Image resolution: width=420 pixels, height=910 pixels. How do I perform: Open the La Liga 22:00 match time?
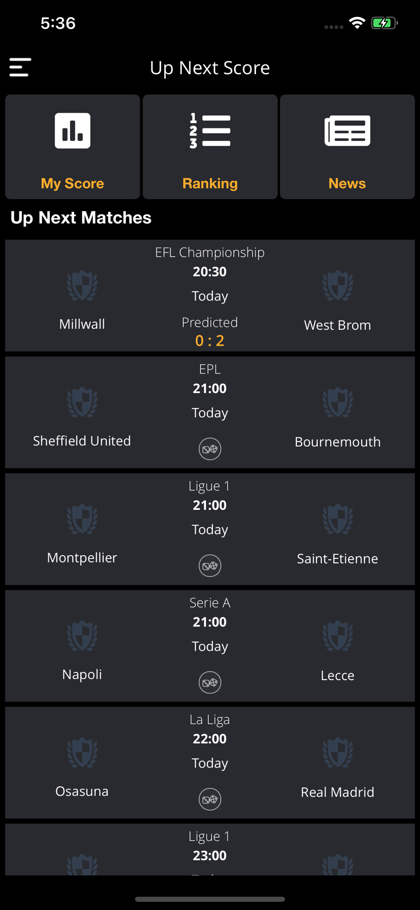[x=210, y=738]
